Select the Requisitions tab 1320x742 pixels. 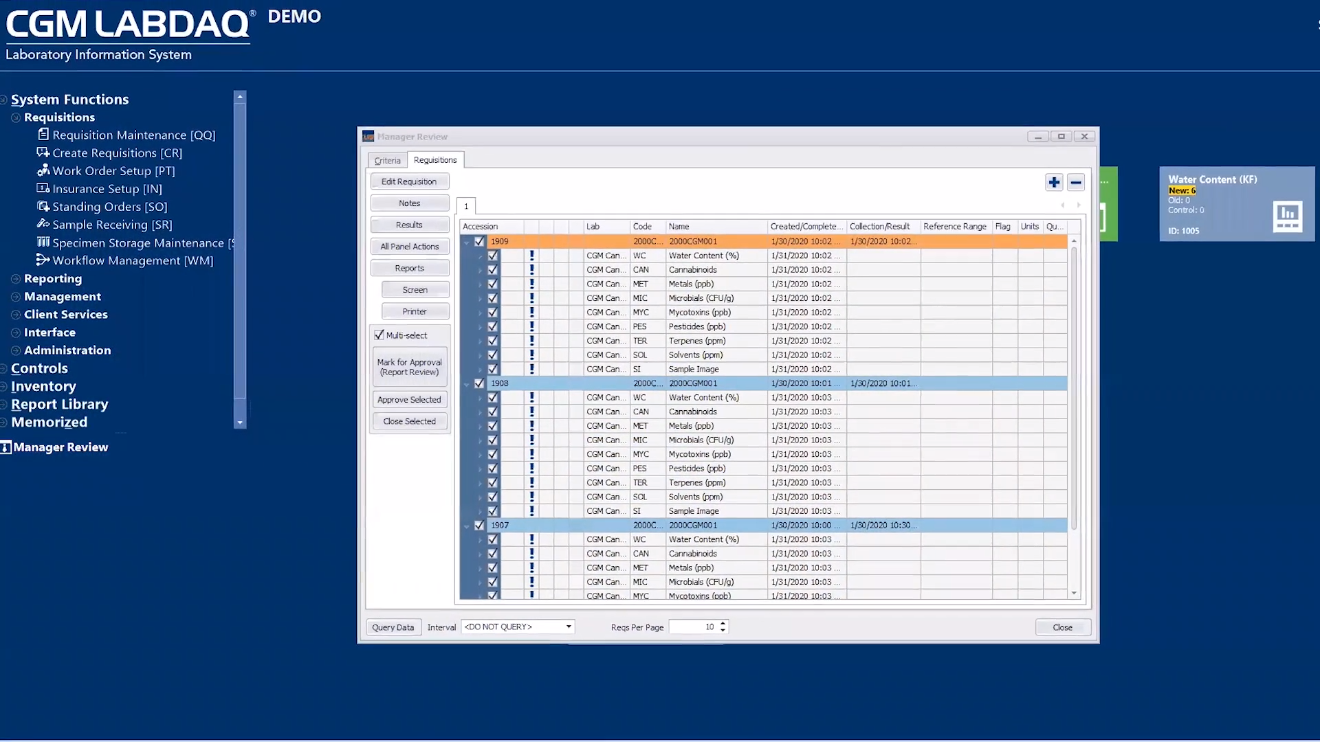[435, 160]
